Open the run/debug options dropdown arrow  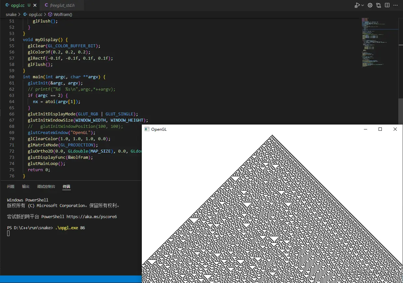tap(363, 5)
